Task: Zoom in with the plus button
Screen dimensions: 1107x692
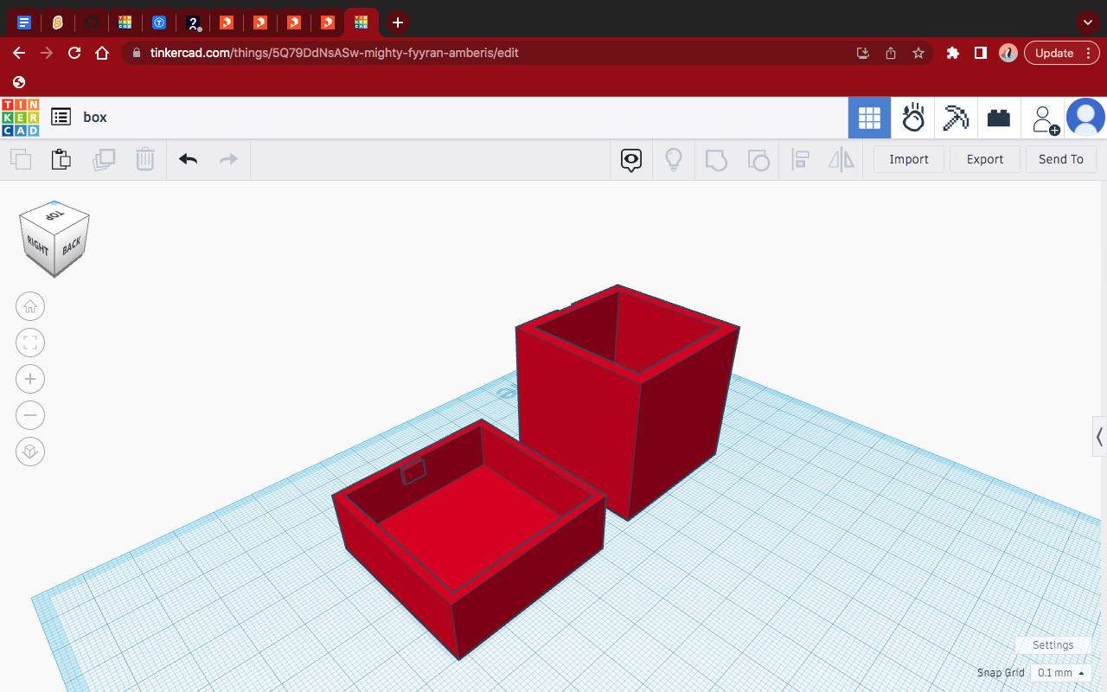Action: (30, 379)
